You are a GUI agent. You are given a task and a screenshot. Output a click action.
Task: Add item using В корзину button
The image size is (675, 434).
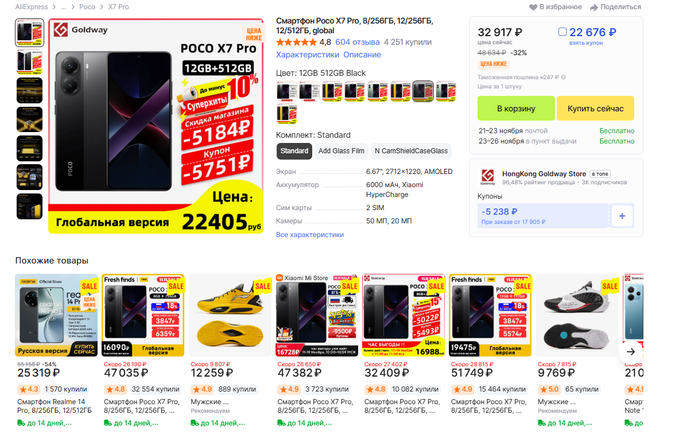(516, 108)
